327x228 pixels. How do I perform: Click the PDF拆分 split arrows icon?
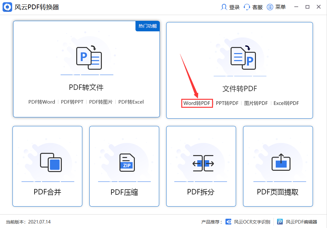coord(203,163)
